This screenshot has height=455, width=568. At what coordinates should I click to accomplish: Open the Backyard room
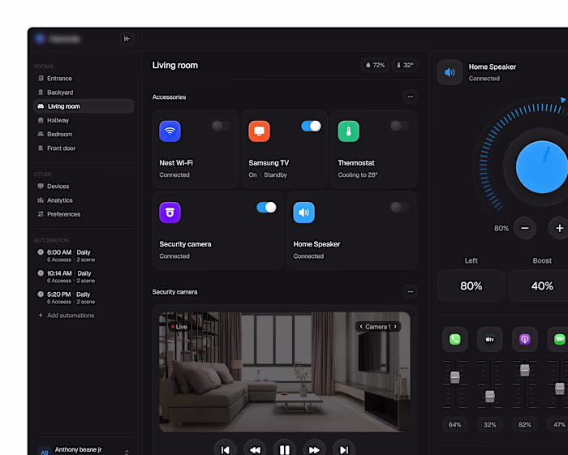84,92
